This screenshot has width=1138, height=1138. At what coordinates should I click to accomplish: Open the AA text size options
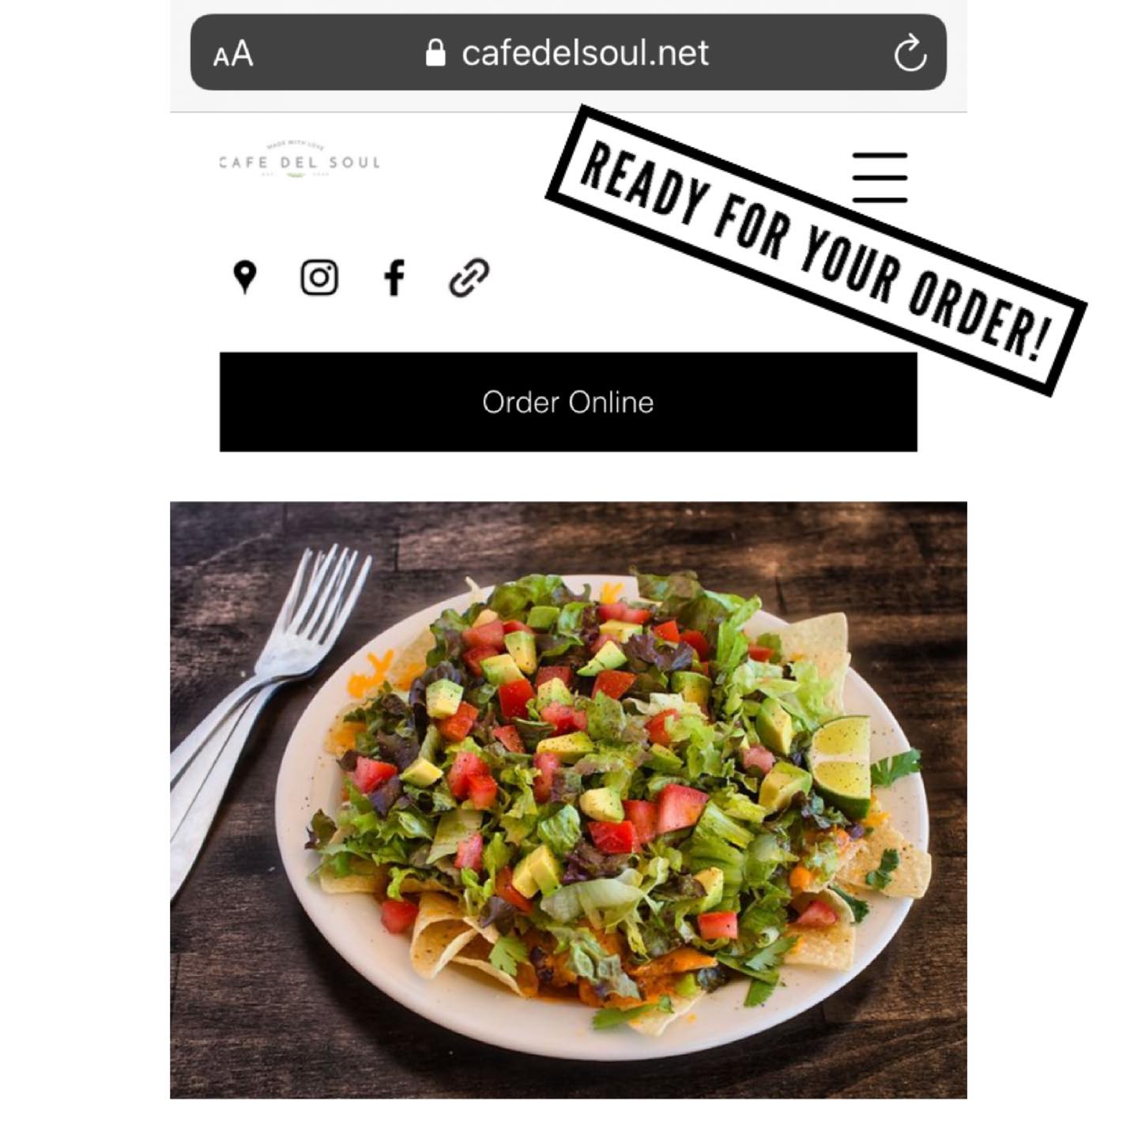(x=233, y=55)
